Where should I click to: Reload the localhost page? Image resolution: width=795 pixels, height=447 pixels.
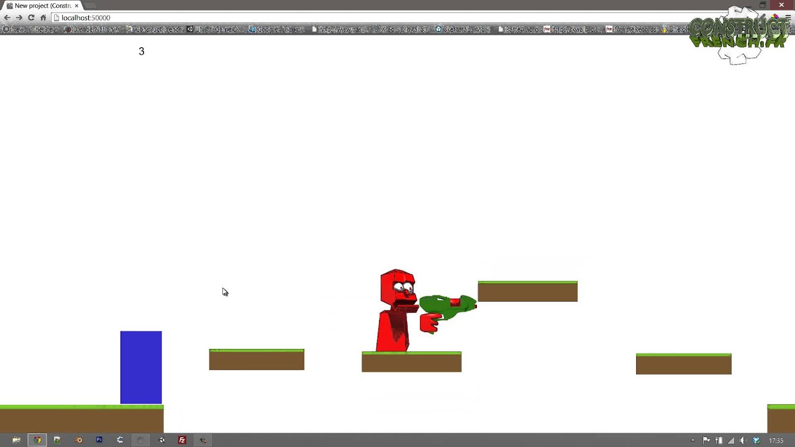coord(31,18)
